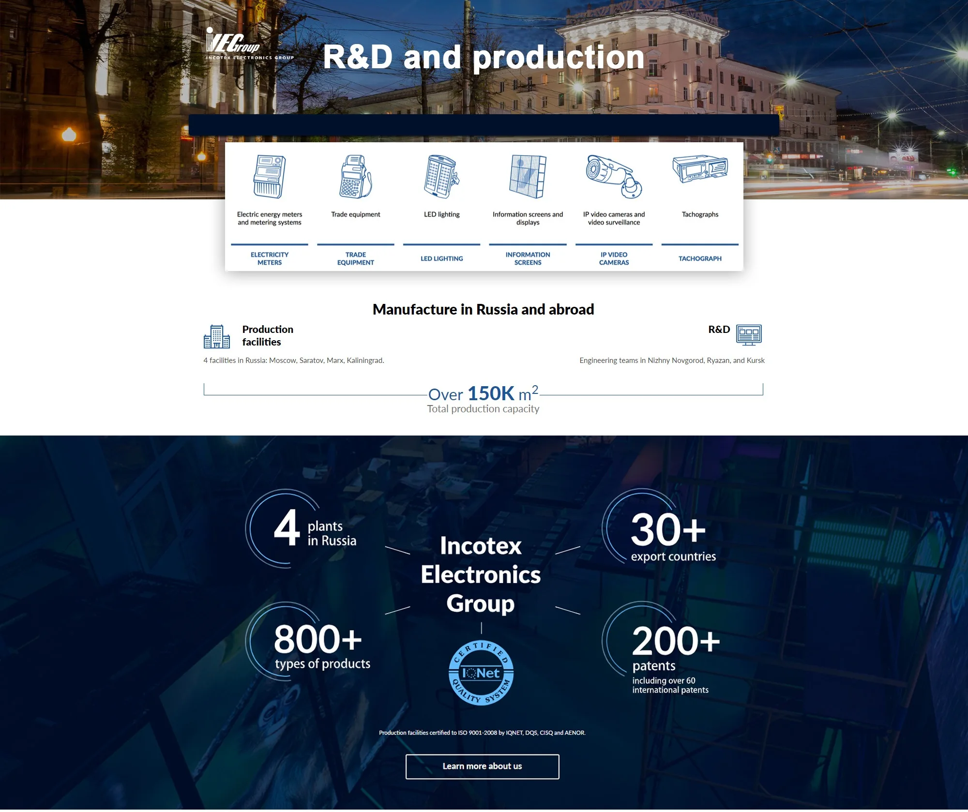Click the trade equipment cash register icon
Viewport: 968px width, 812px height.
356,177
